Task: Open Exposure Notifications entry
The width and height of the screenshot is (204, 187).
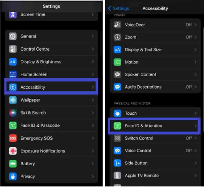Action: point(51,151)
